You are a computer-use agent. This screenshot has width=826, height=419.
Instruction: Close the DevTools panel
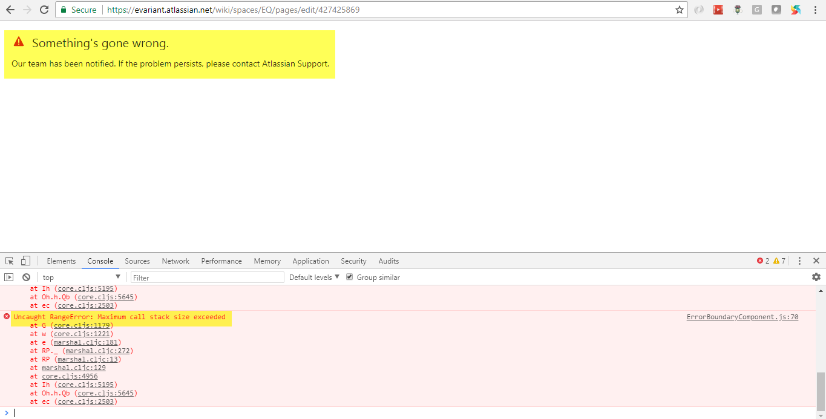[x=816, y=261]
